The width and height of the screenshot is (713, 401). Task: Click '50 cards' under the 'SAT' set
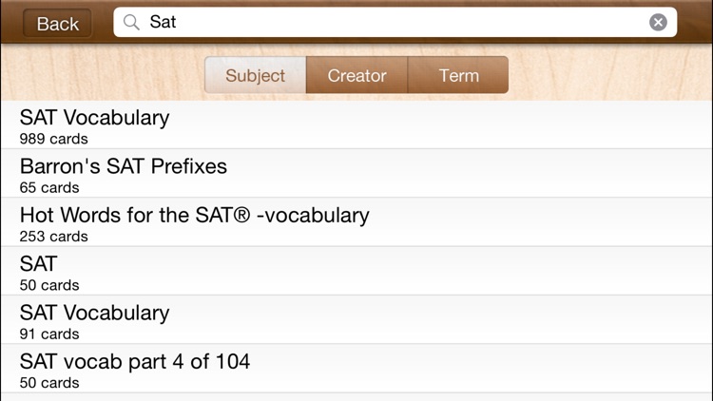(49, 285)
